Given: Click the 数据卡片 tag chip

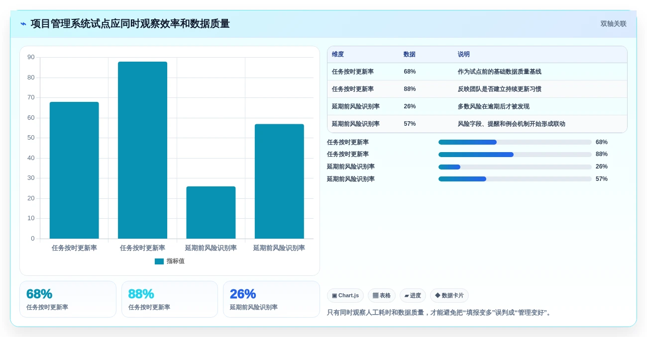Looking at the screenshot, I should pyautogui.click(x=449, y=296).
